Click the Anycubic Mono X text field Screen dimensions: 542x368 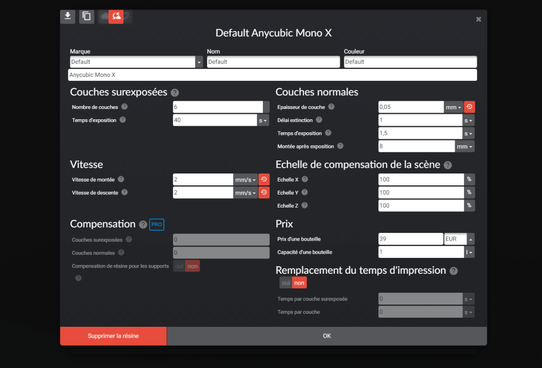tap(273, 75)
